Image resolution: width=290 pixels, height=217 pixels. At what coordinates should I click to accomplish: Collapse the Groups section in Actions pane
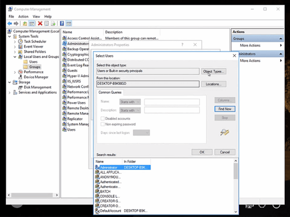tap(281, 39)
